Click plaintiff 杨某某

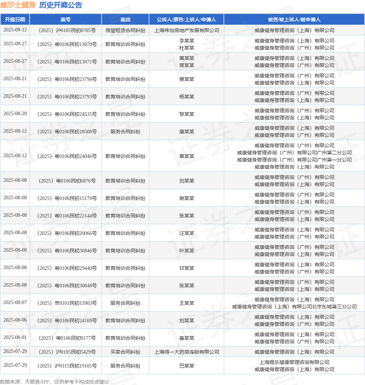pyautogui.click(x=186, y=97)
